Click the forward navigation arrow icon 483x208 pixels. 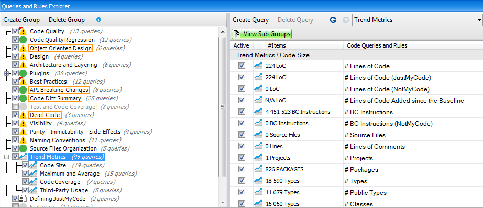coord(346,20)
